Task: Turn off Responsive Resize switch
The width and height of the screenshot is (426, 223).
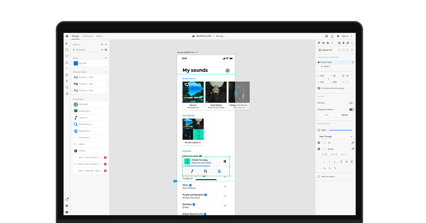Action: [351, 109]
